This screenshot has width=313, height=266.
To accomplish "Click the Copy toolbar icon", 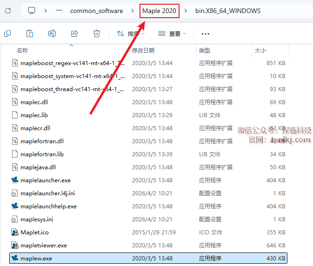I will pyautogui.click(x=7, y=33).
